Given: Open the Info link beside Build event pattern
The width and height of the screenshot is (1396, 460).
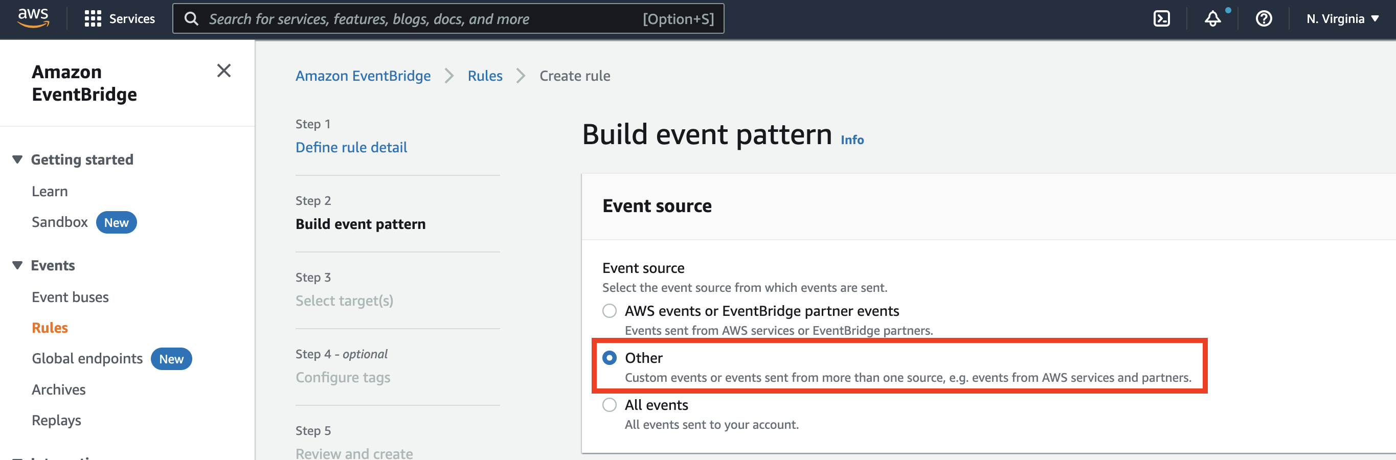Looking at the screenshot, I should 852,140.
